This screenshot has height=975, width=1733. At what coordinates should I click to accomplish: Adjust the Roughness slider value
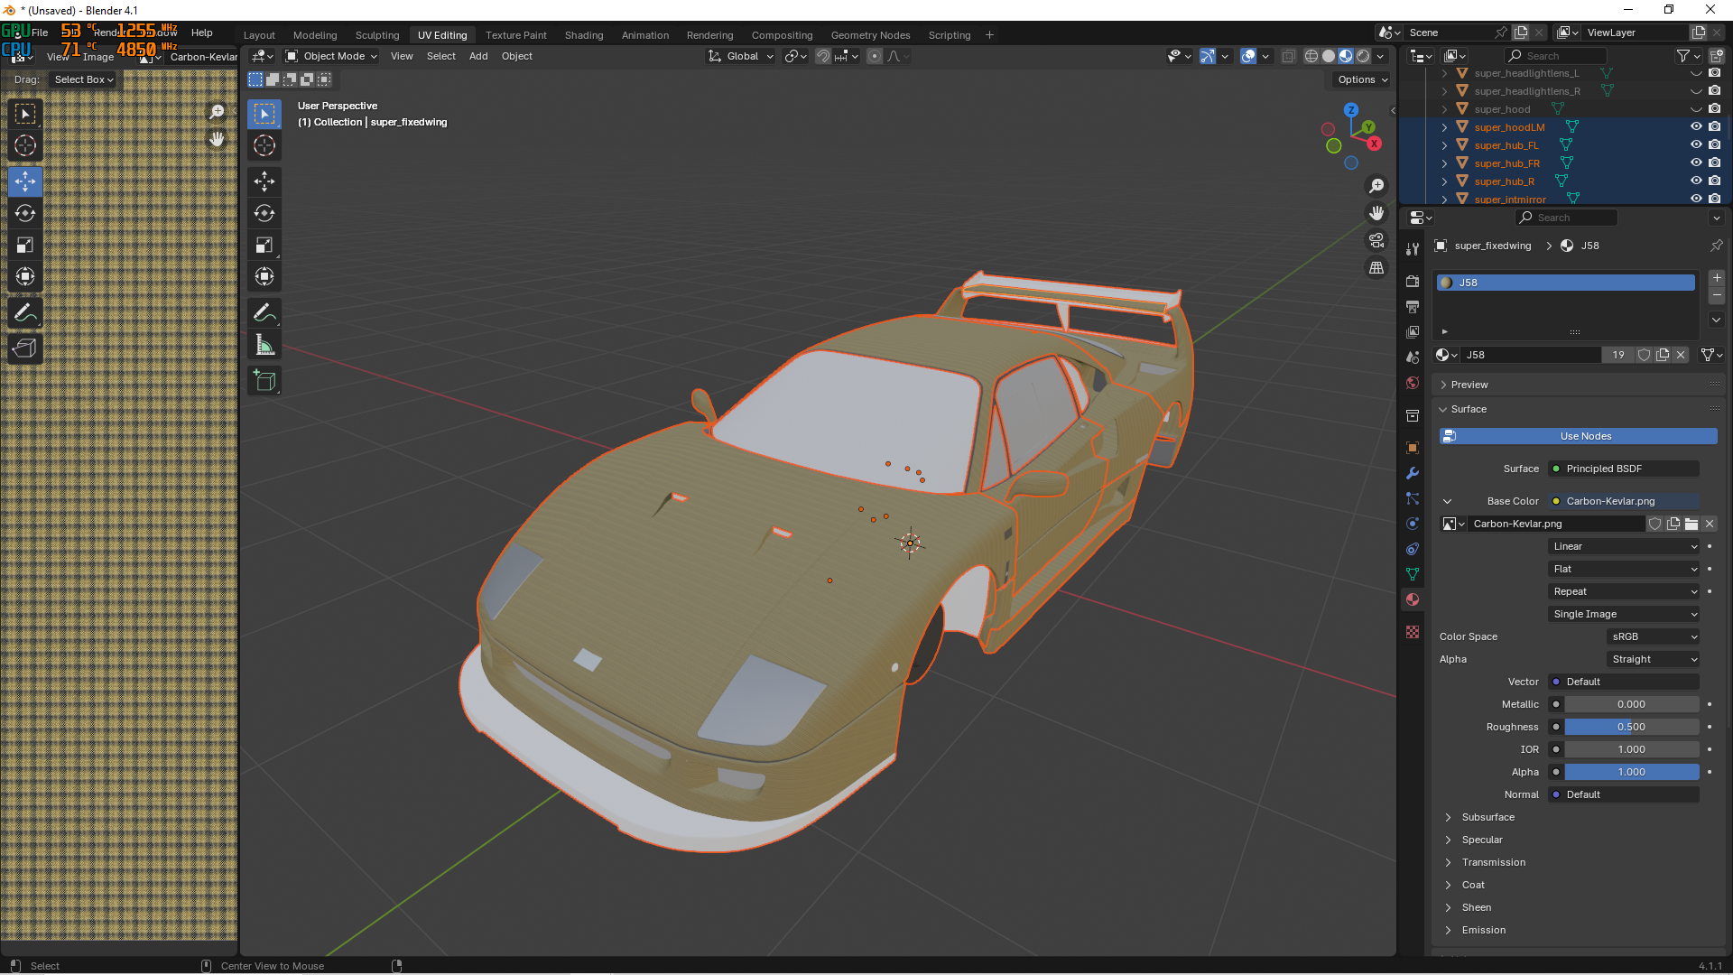(1631, 727)
